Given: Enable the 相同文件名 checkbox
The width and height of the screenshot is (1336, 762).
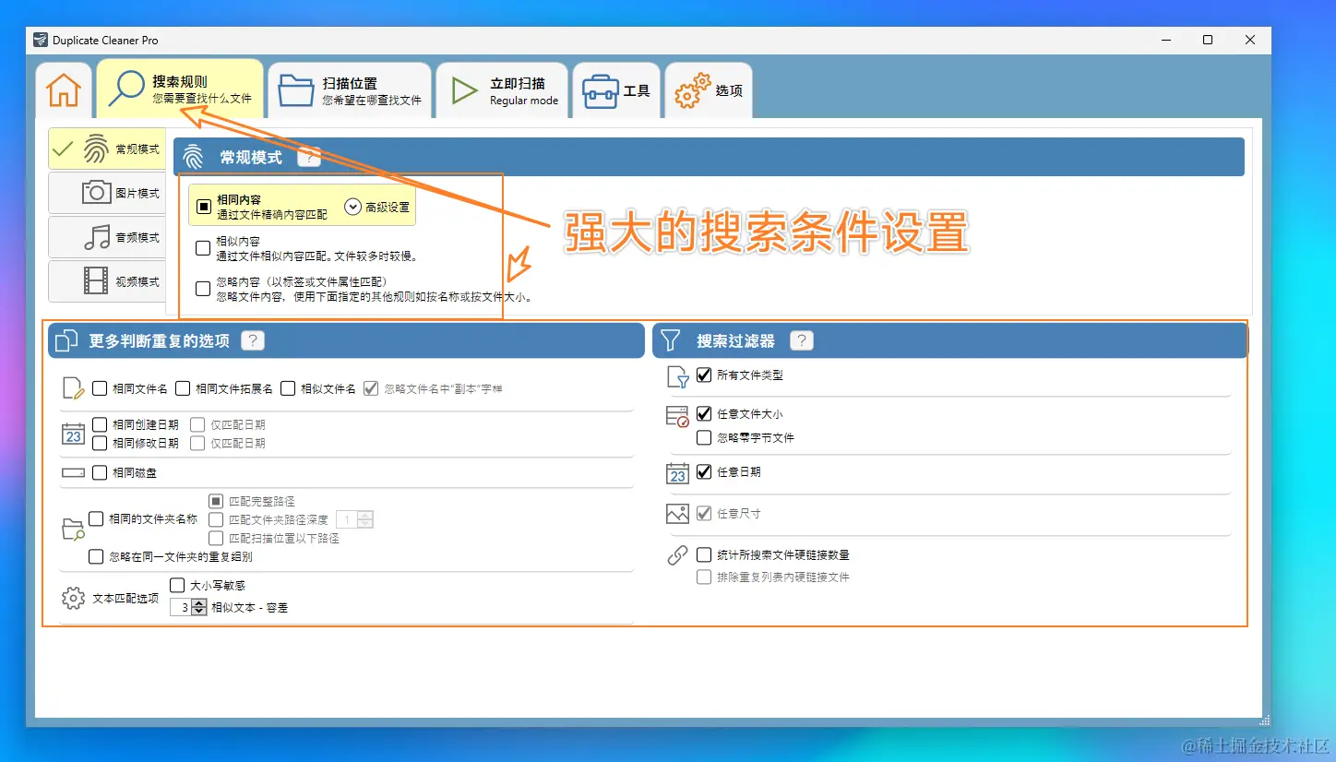Looking at the screenshot, I should pos(100,388).
